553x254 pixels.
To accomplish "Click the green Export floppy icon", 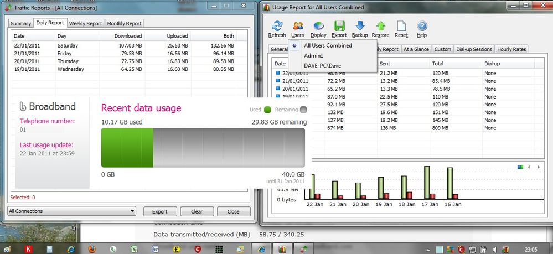I will [x=339, y=27].
